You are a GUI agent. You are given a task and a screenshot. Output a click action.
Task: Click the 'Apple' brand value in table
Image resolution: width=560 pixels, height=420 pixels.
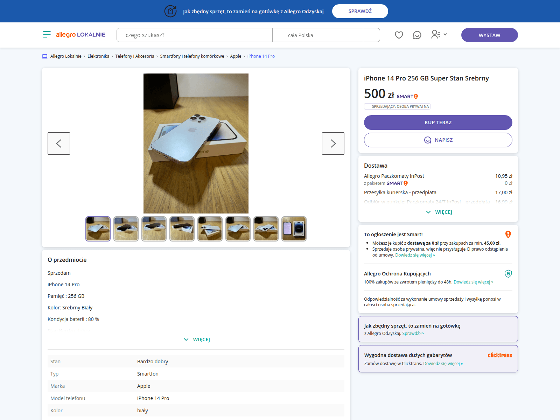143,386
